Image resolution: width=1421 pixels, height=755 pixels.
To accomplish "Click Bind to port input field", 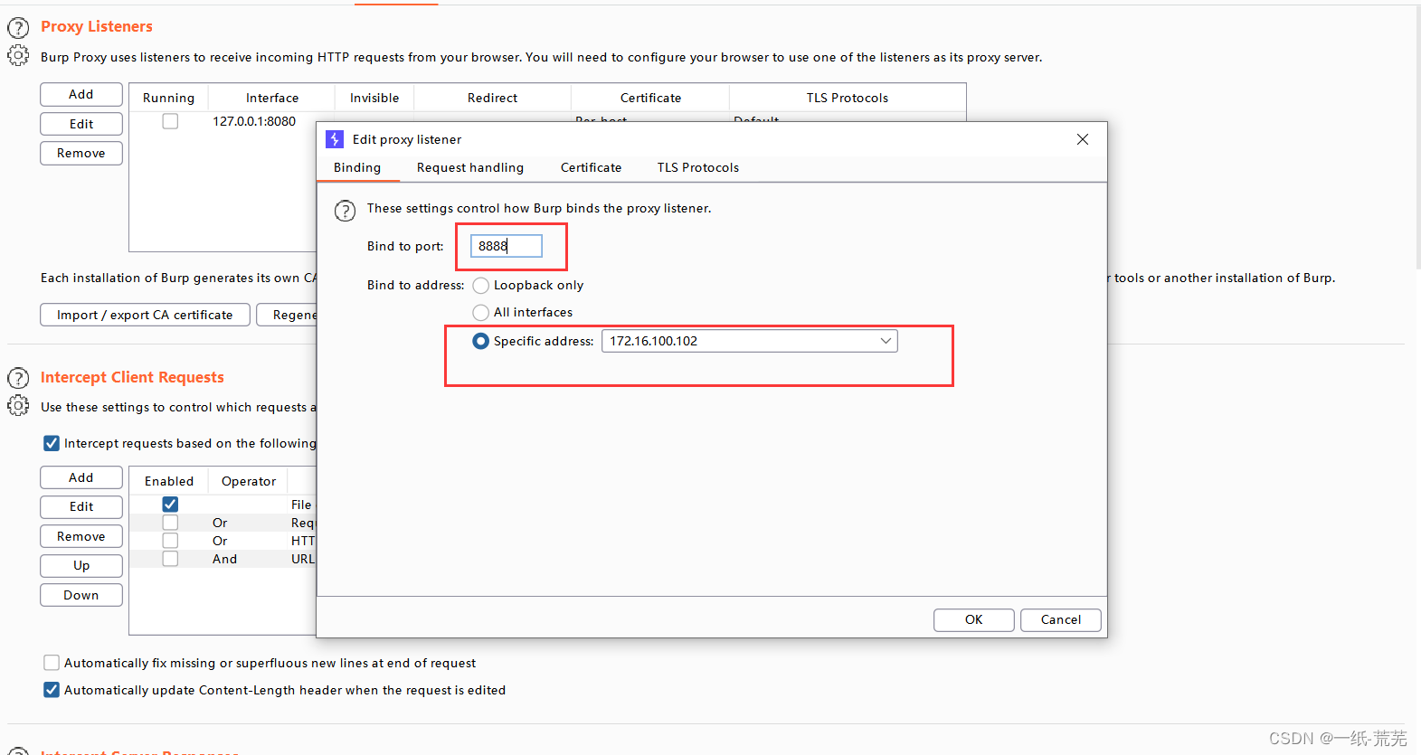I will [507, 246].
